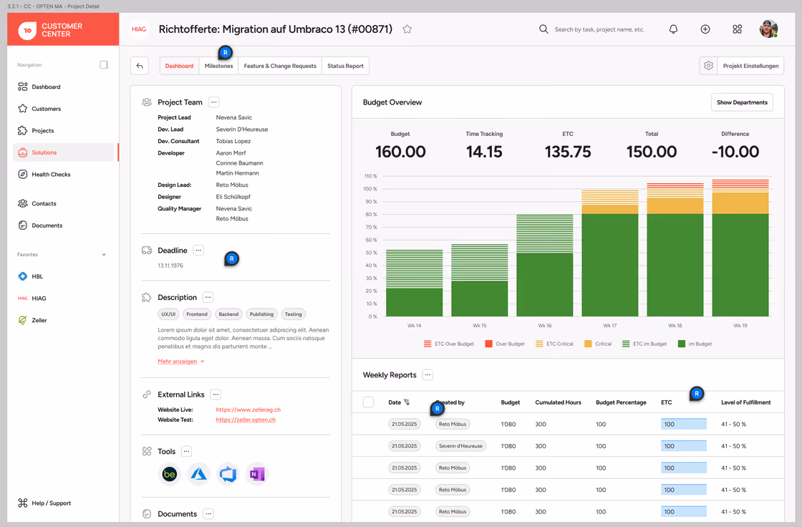
Task: Click the plus circle add icon
Action: (x=705, y=29)
